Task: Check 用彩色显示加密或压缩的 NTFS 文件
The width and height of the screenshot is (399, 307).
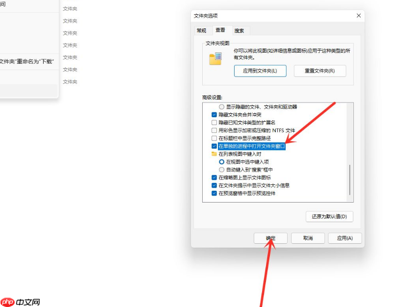Action: click(213, 130)
